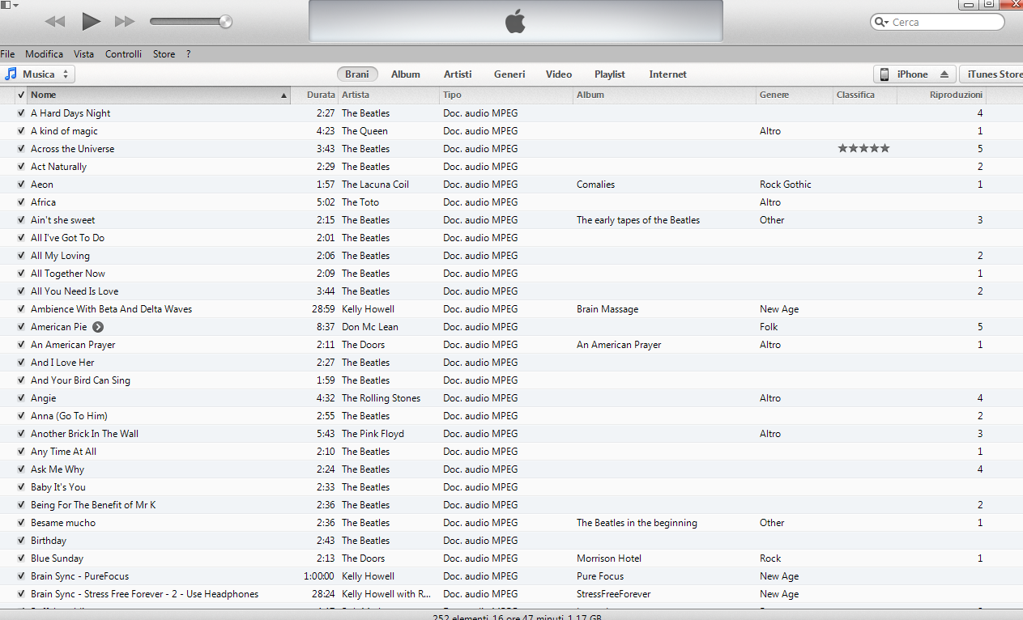This screenshot has width=1023, height=620.
Task: Toggle the checkbox next to Africa
Action: (x=21, y=202)
